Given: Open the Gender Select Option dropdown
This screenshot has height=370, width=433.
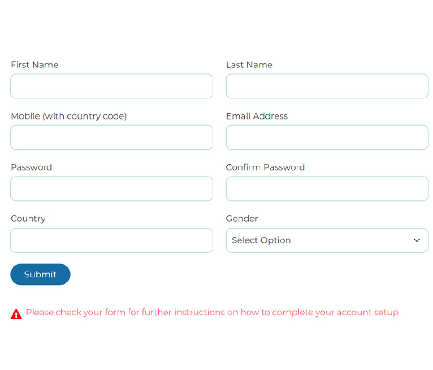Looking at the screenshot, I should click(327, 240).
